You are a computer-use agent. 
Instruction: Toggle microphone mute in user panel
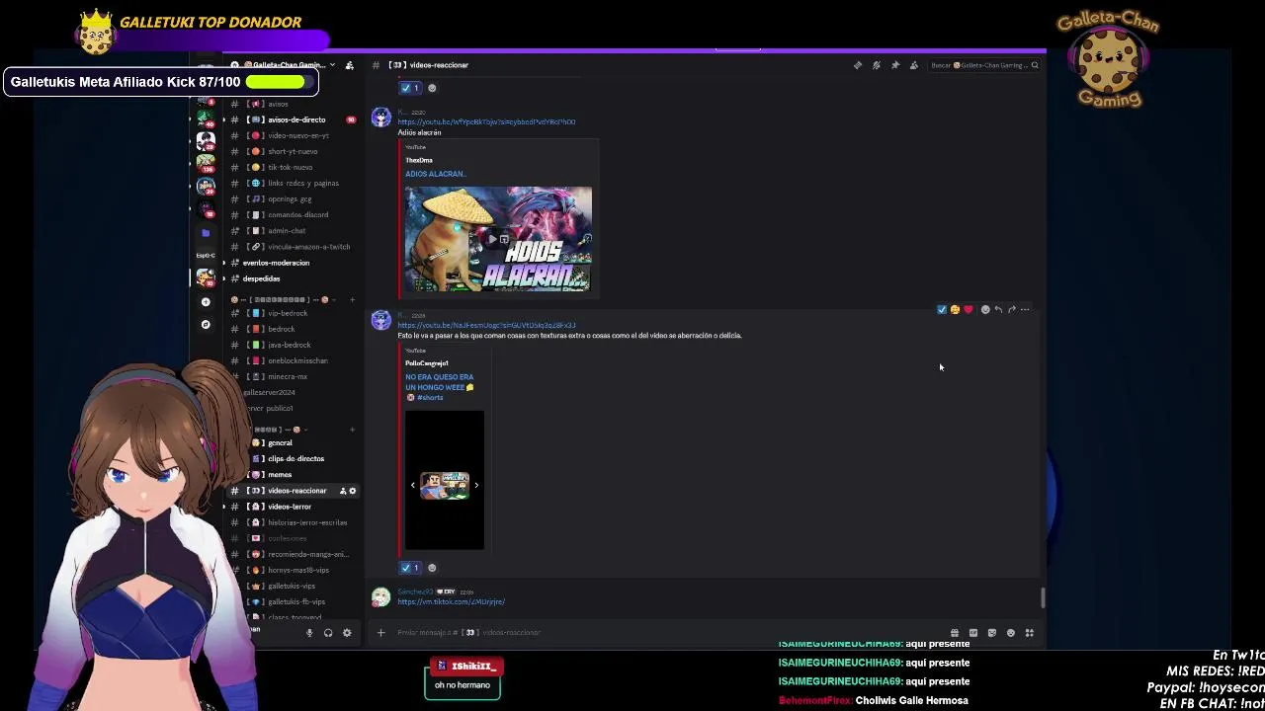coord(309,633)
